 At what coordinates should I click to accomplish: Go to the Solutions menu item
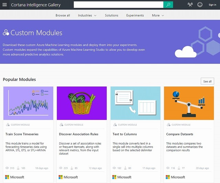111,15
